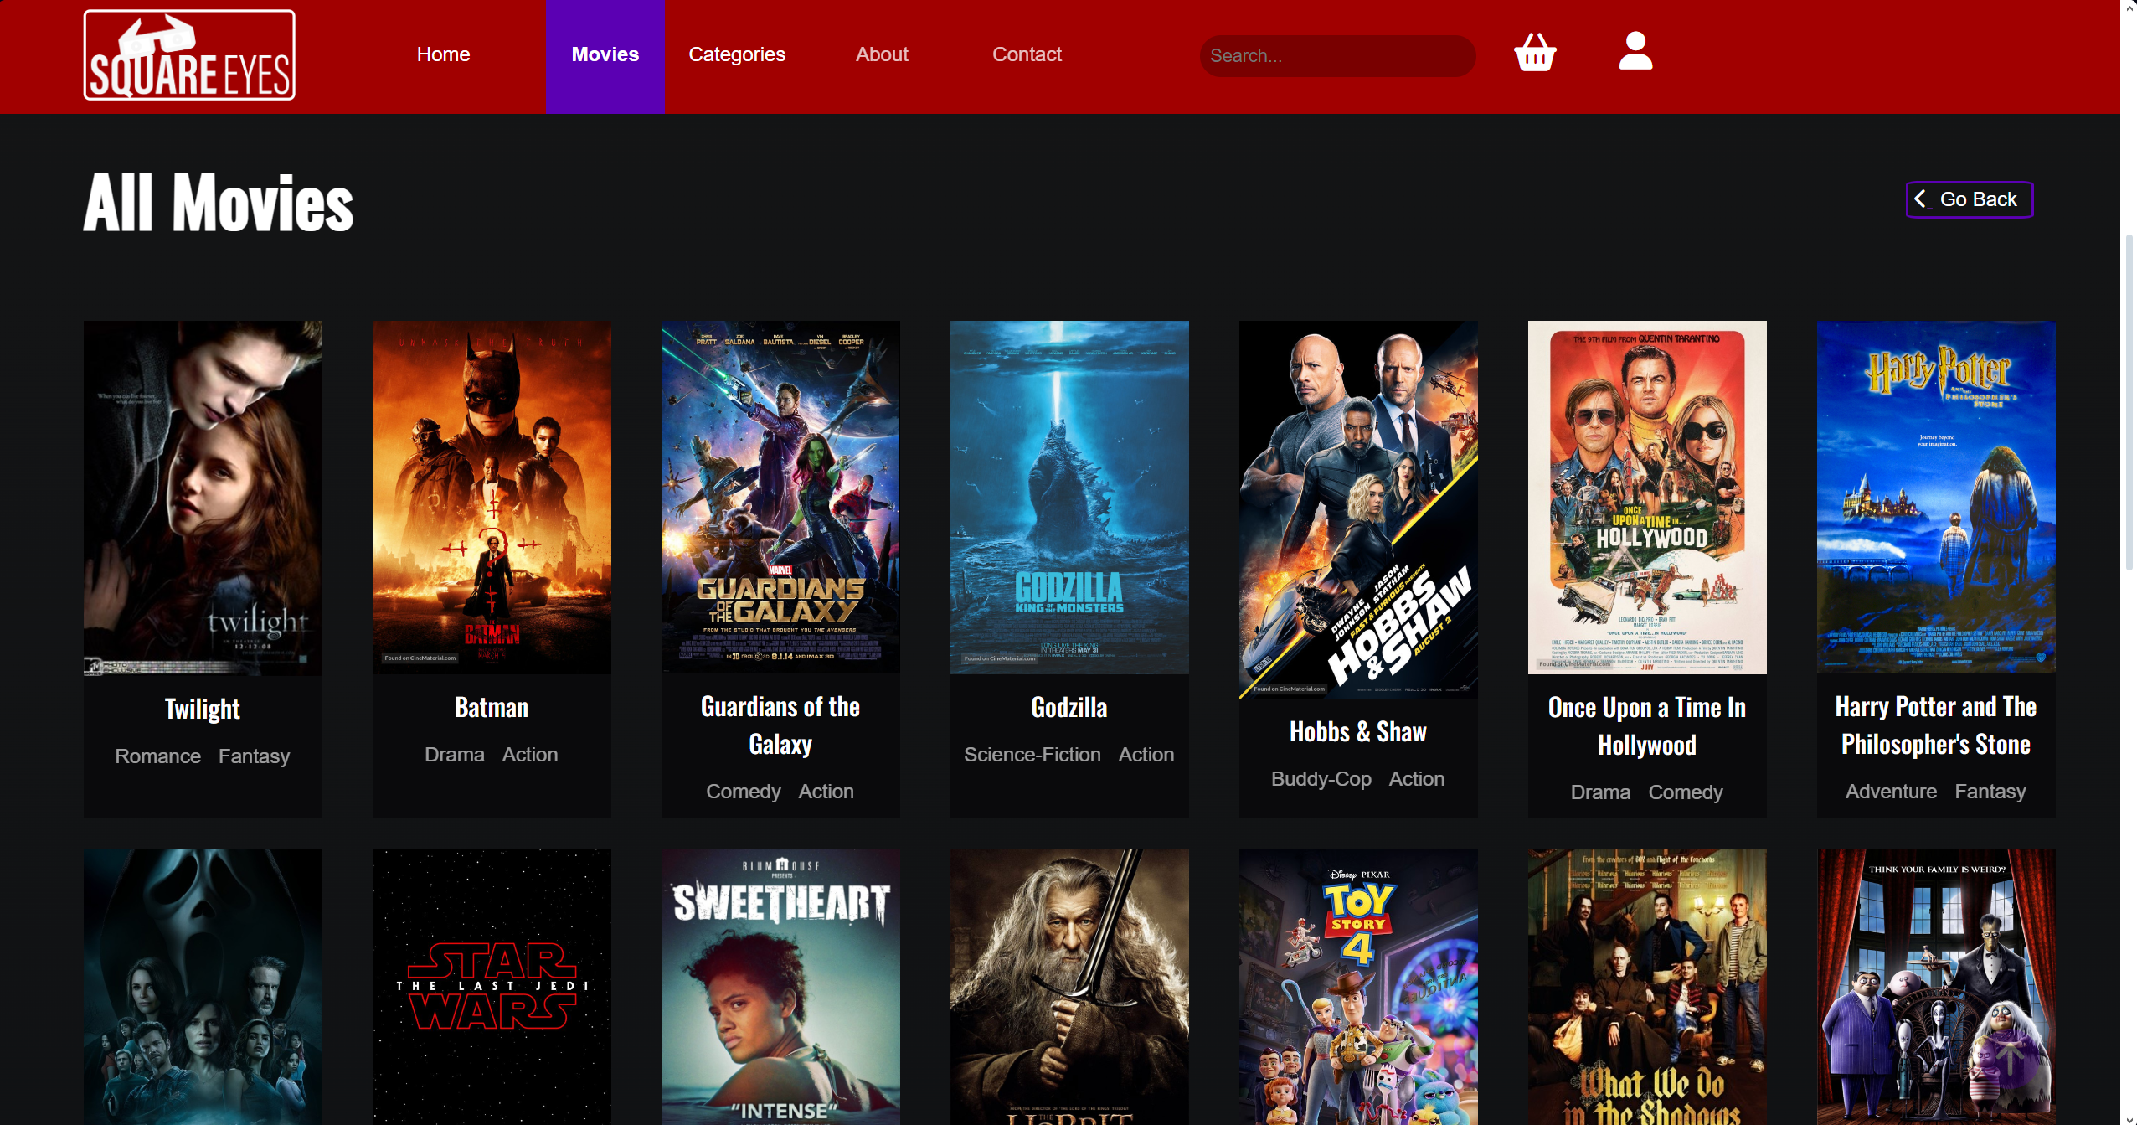Open the Twilight movie title link
The image size is (2137, 1125).
click(x=202, y=709)
